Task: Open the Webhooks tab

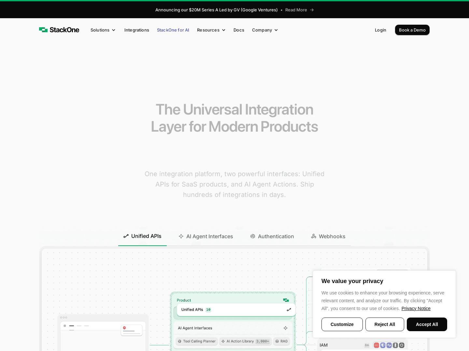Action: pyautogui.click(x=328, y=236)
